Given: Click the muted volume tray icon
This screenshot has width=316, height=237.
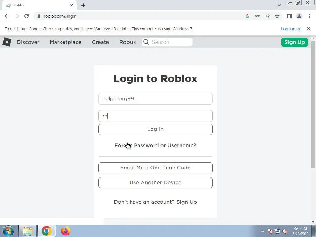Looking at the screenshot, I should tap(285, 231).
